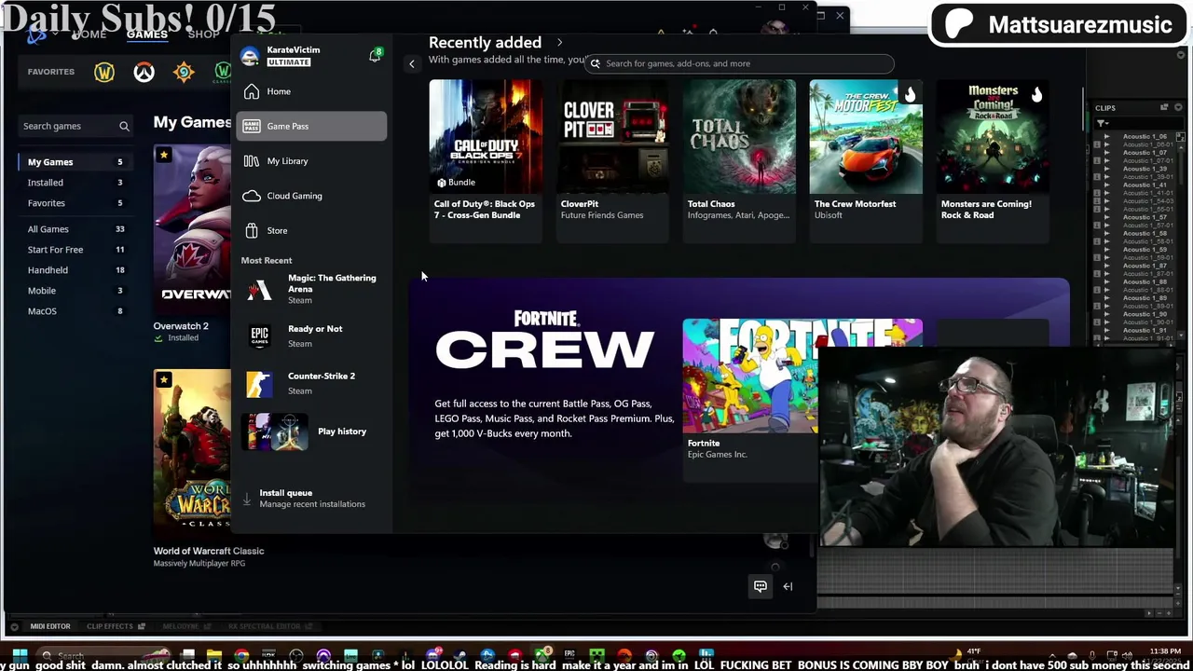Open Chrome from the taskbar

coord(241,655)
